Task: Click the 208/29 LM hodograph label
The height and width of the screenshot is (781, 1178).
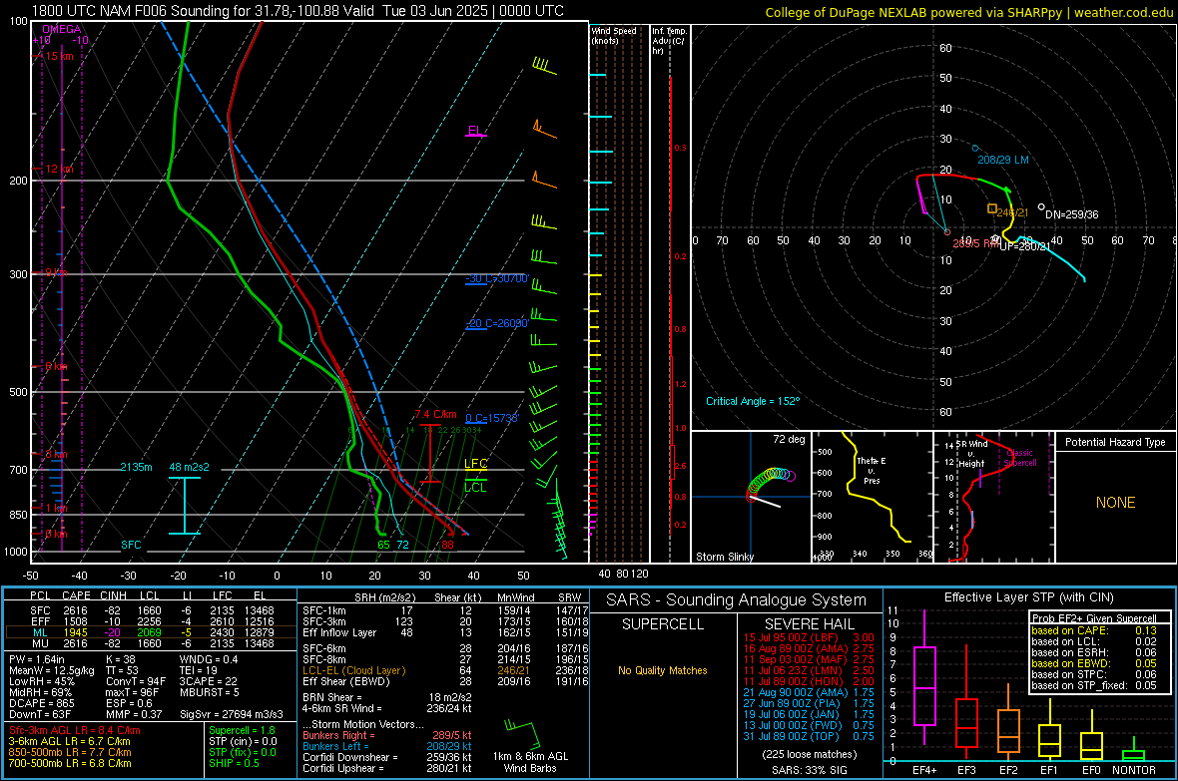Action: [1003, 160]
